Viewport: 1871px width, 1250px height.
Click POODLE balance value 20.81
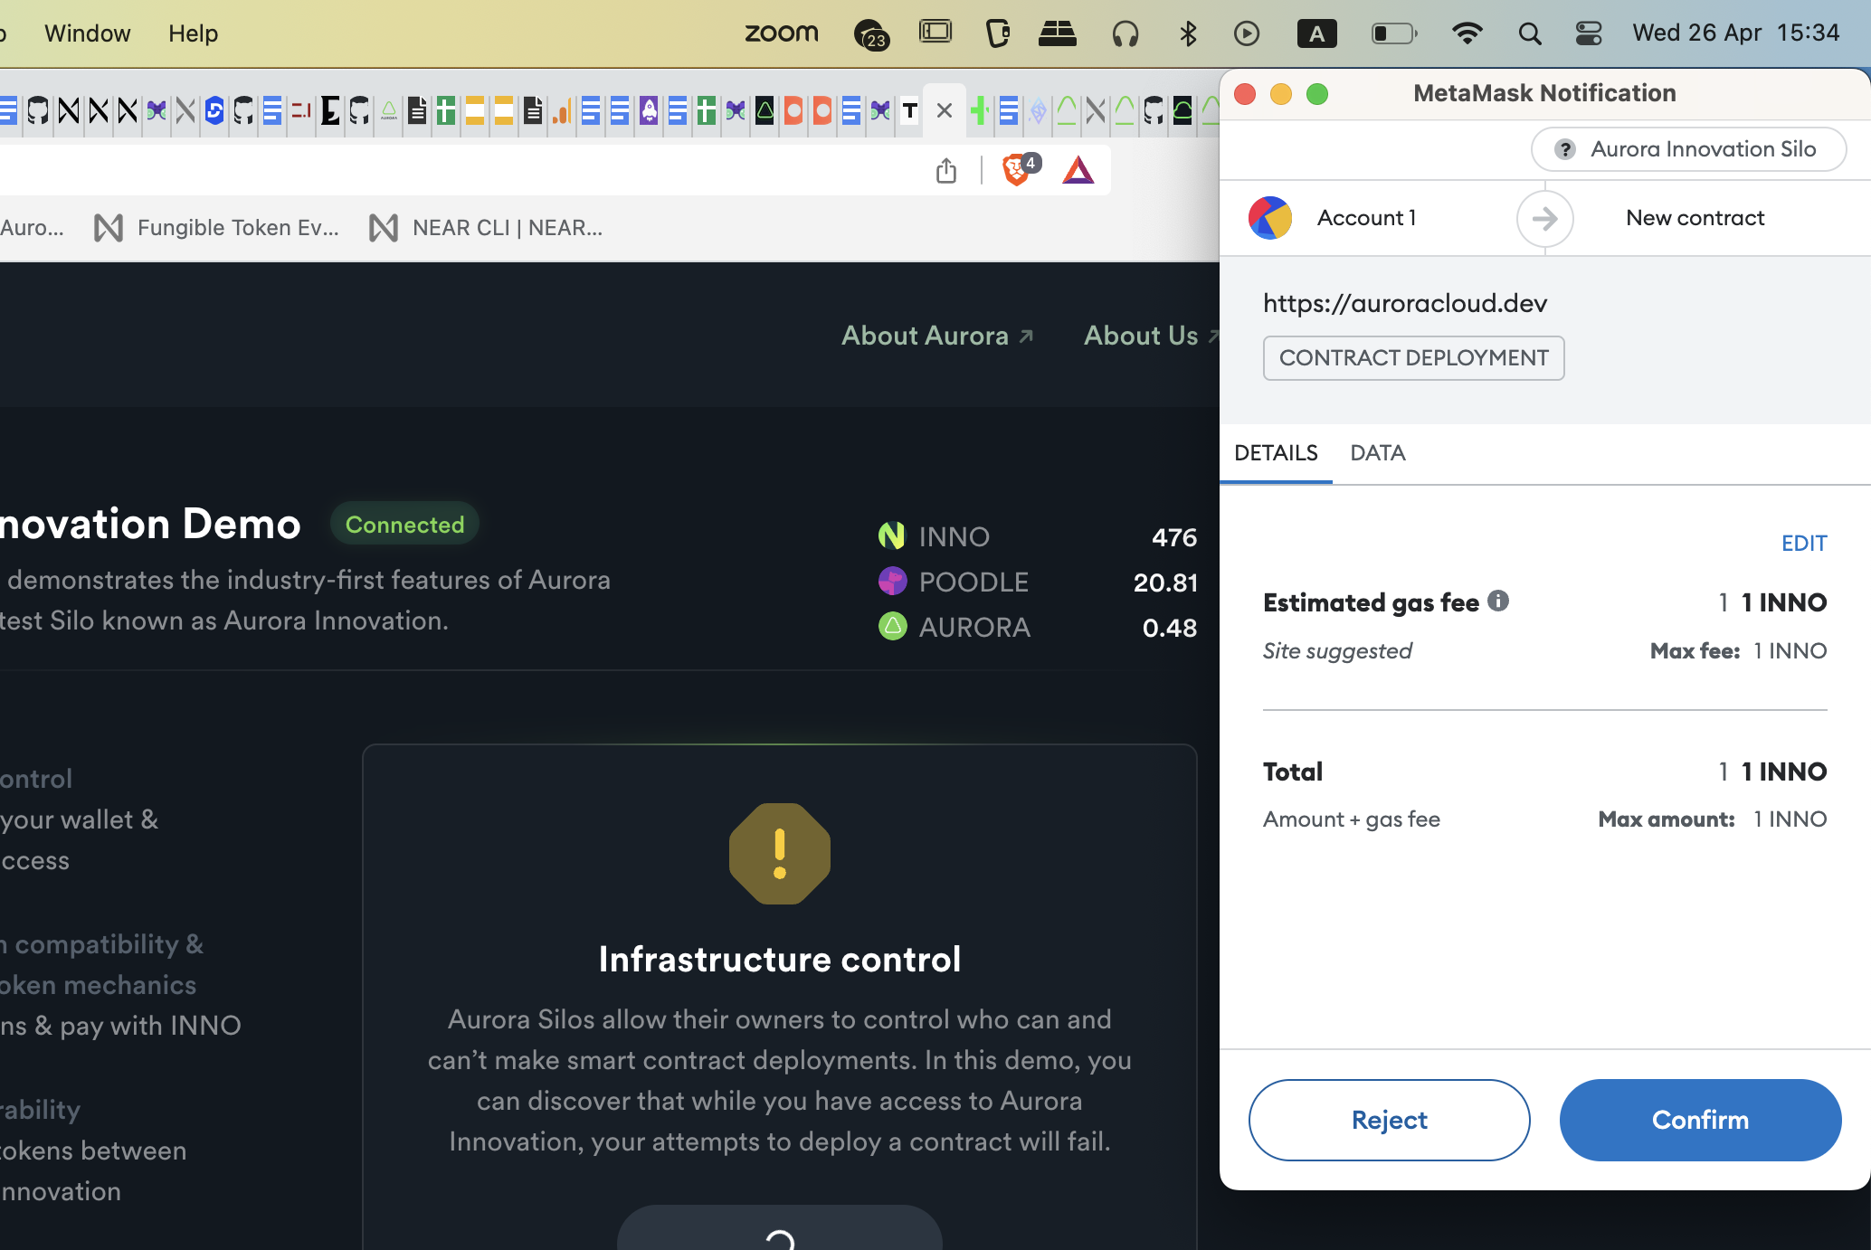click(x=1165, y=582)
